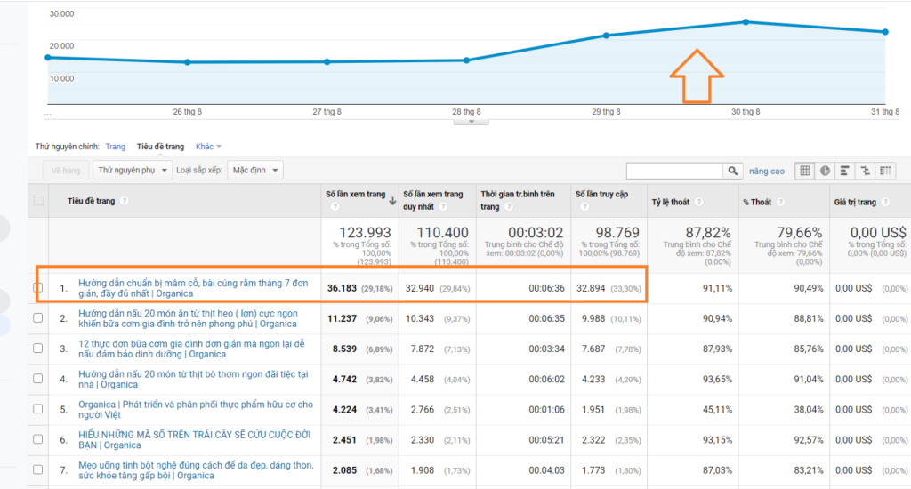Switch to data table view icon
This screenshot has height=489, width=911.
[804, 171]
